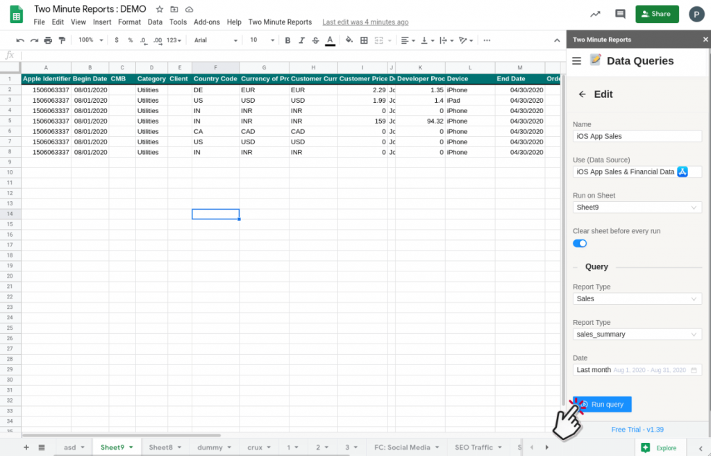
Task: Click the redo icon in toolbar
Action: click(34, 40)
